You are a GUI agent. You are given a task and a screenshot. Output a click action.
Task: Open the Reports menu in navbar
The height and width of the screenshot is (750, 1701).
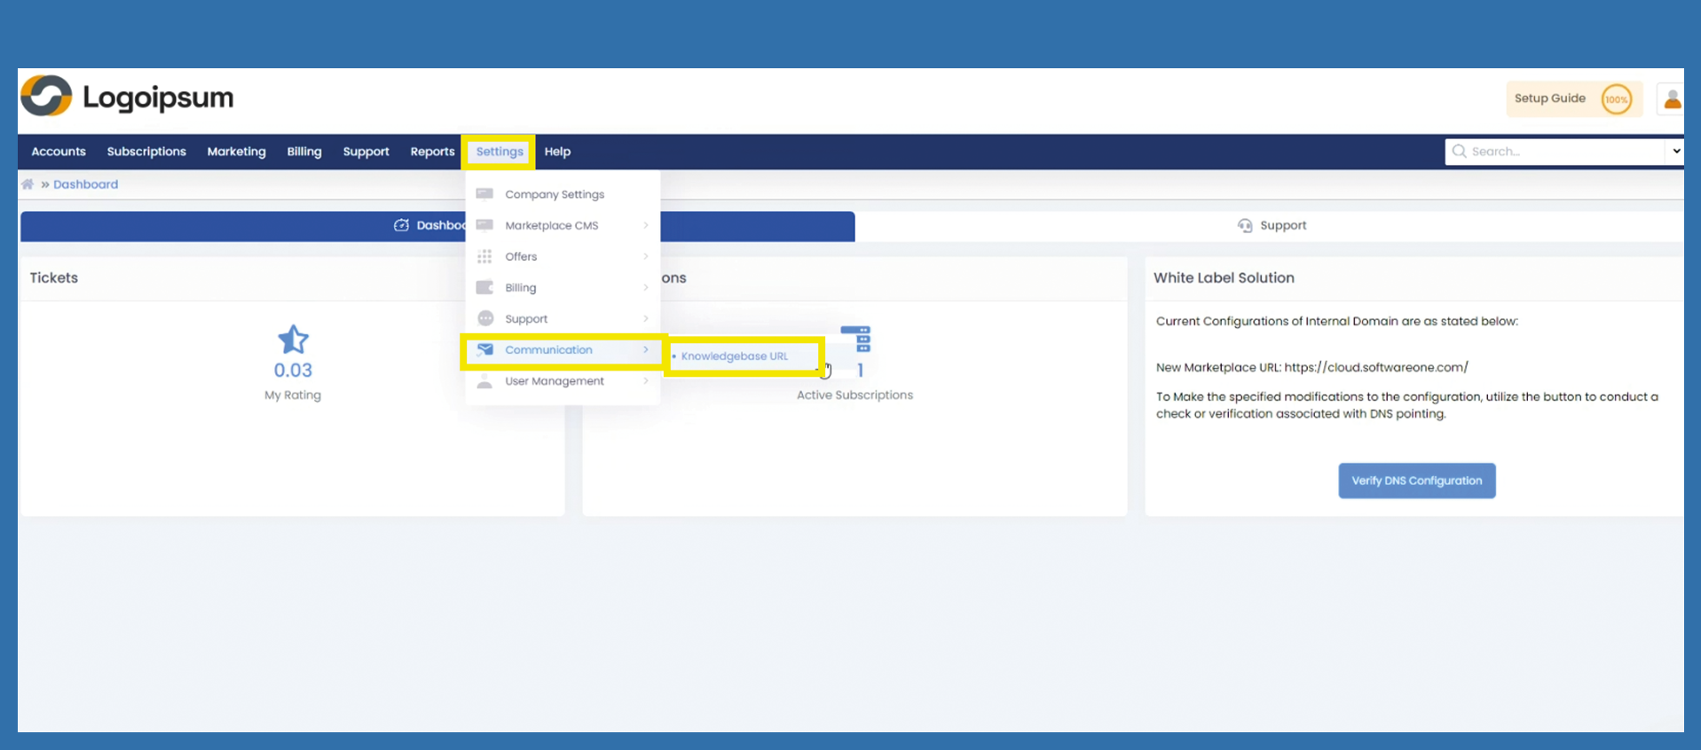432,152
